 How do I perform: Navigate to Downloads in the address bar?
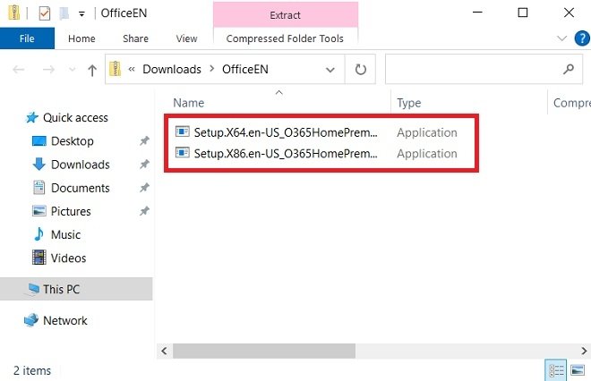(172, 69)
